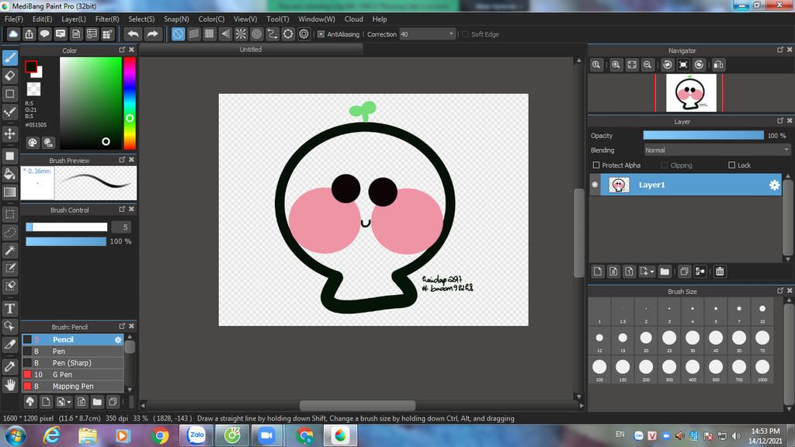Viewport: 795px width, 447px height.
Task: Check the Protect Alpha option
Action: [596, 165]
